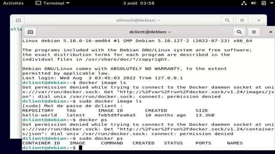
Task: Click the TAG column header
Action: coord(71,110)
